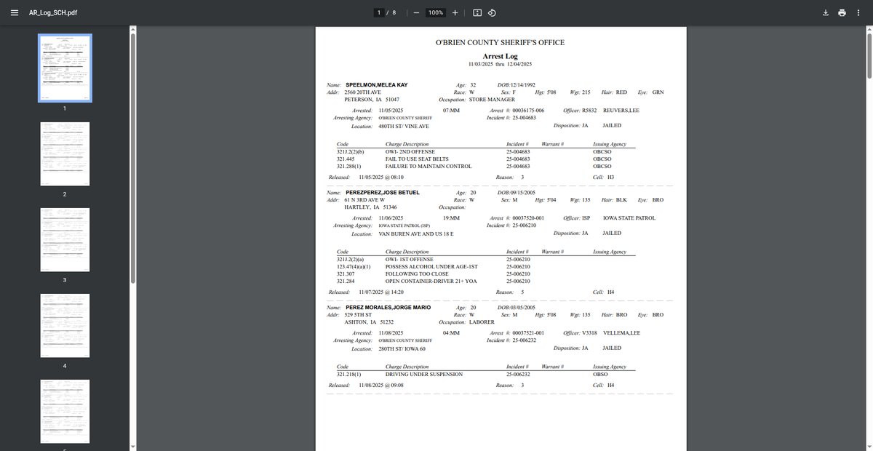Viewport: 873px width, 451px height.
Task: Click the address 2560 20TH AVE
Action: click(x=362, y=92)
